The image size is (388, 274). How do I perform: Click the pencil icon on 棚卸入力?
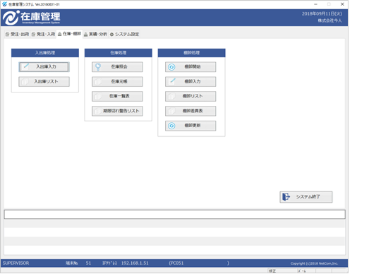point(173,81)
